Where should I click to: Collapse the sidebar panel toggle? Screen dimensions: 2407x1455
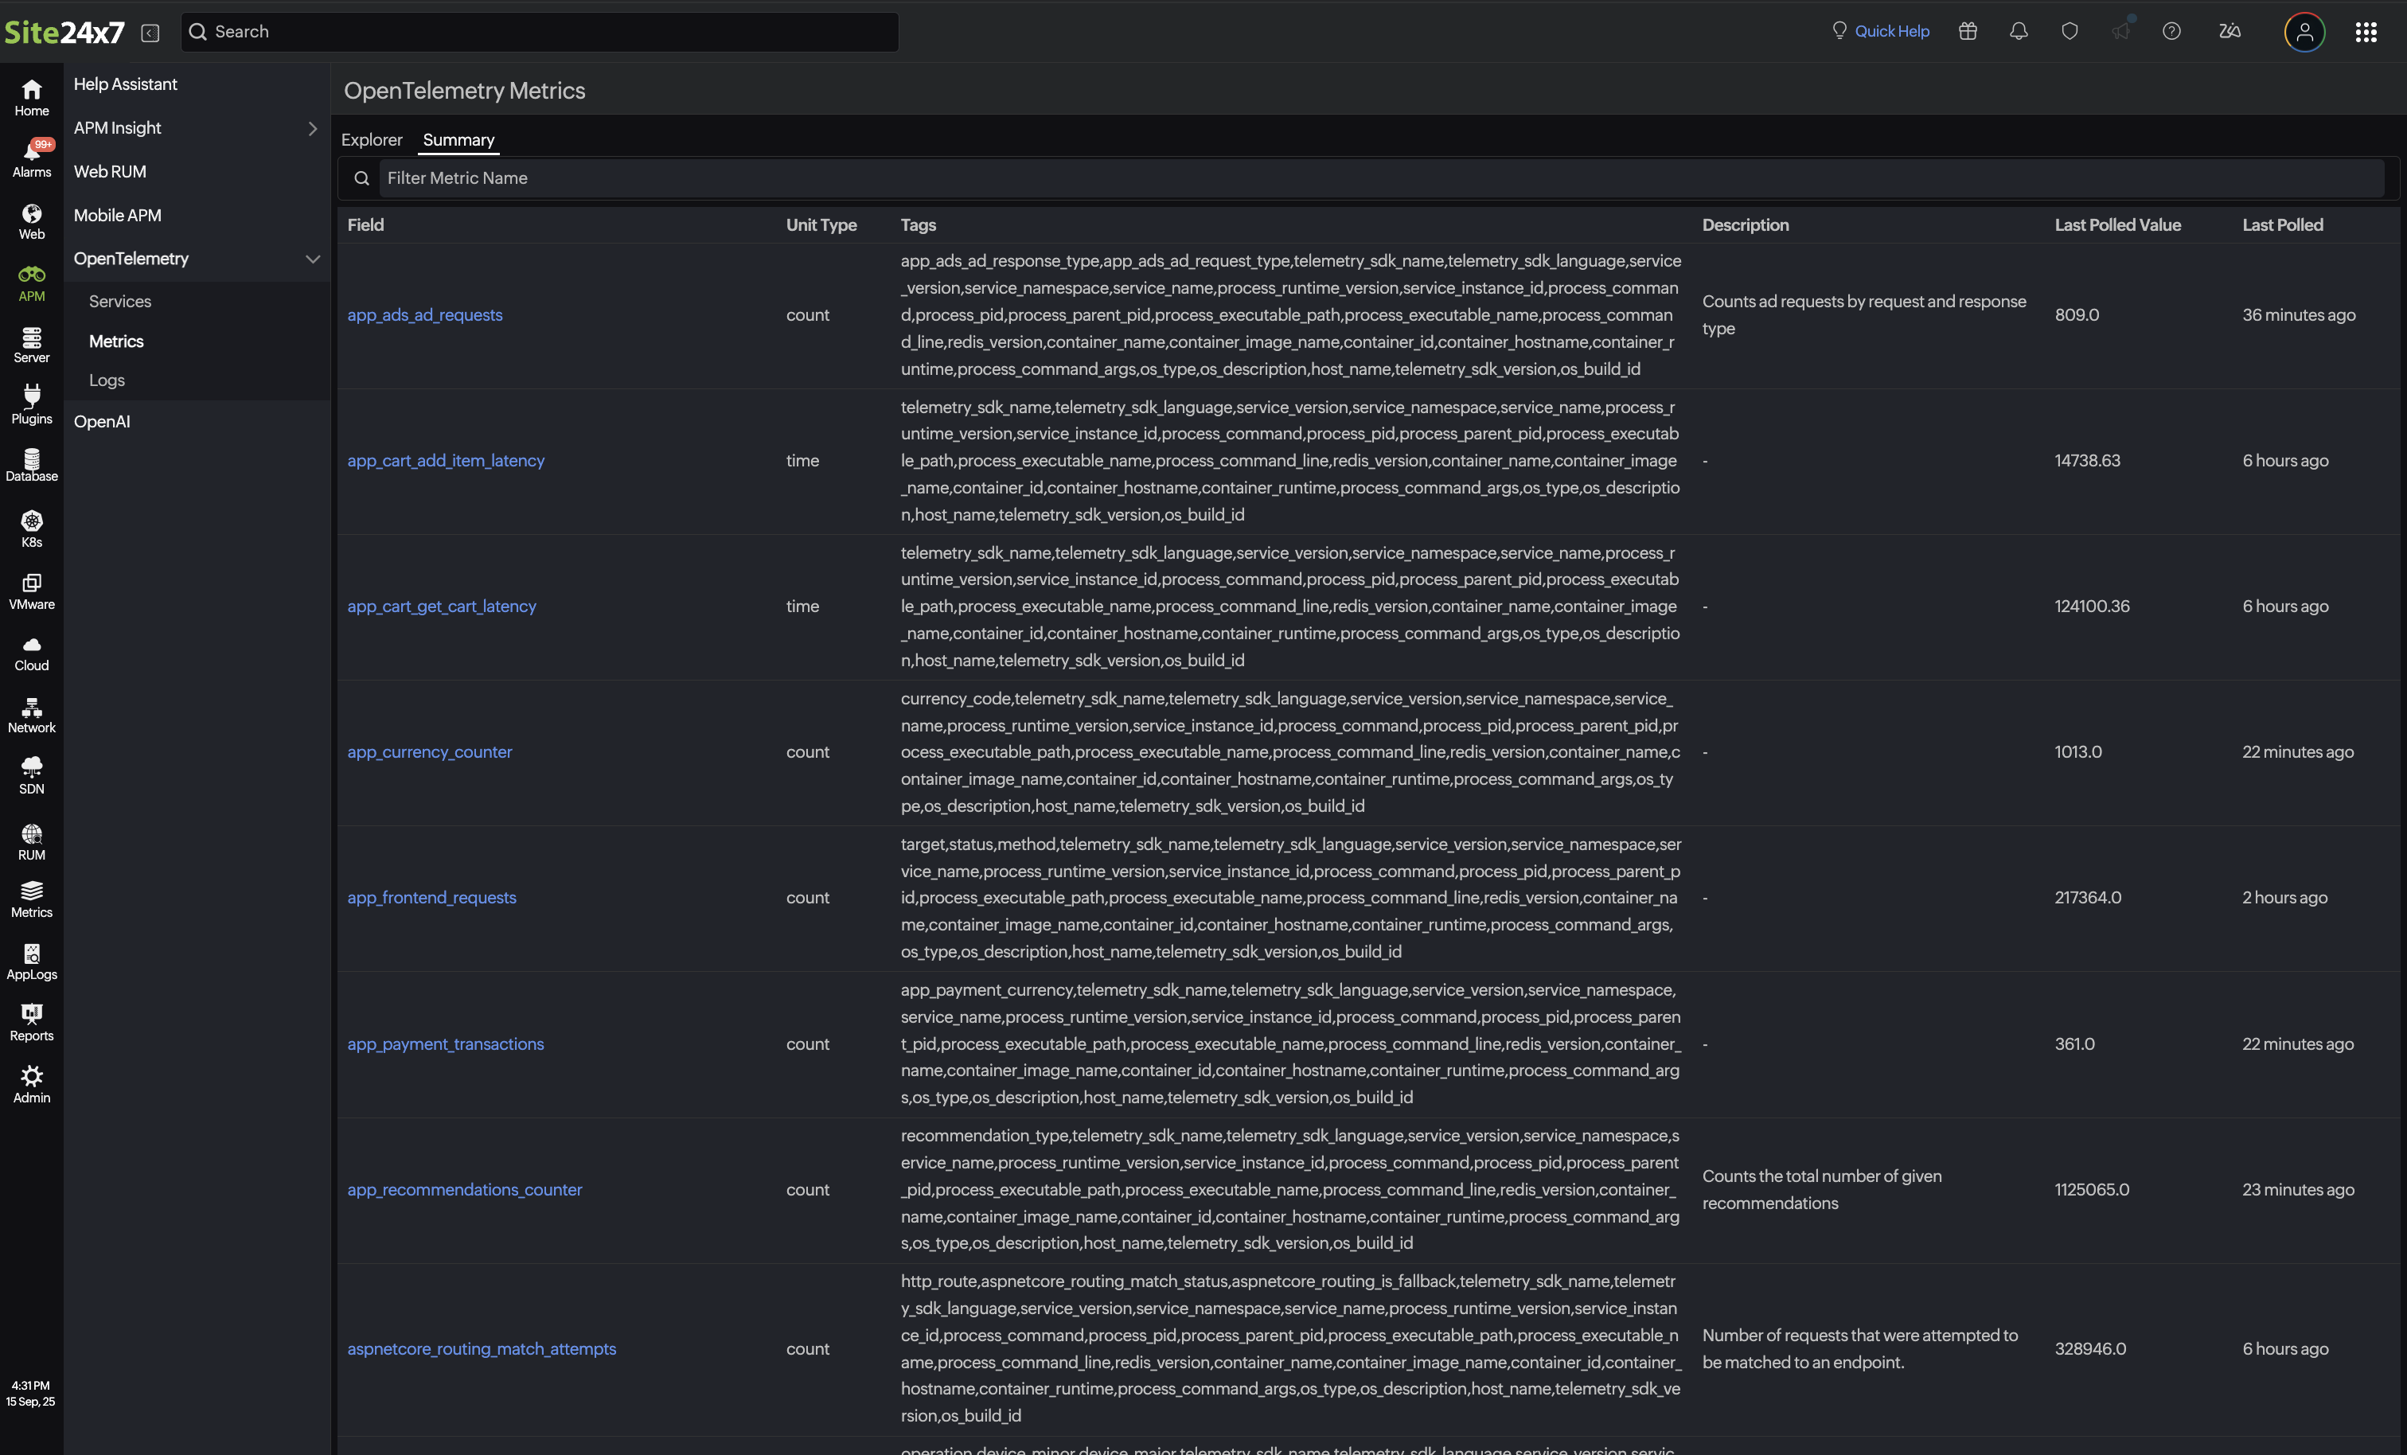(150, 33)
